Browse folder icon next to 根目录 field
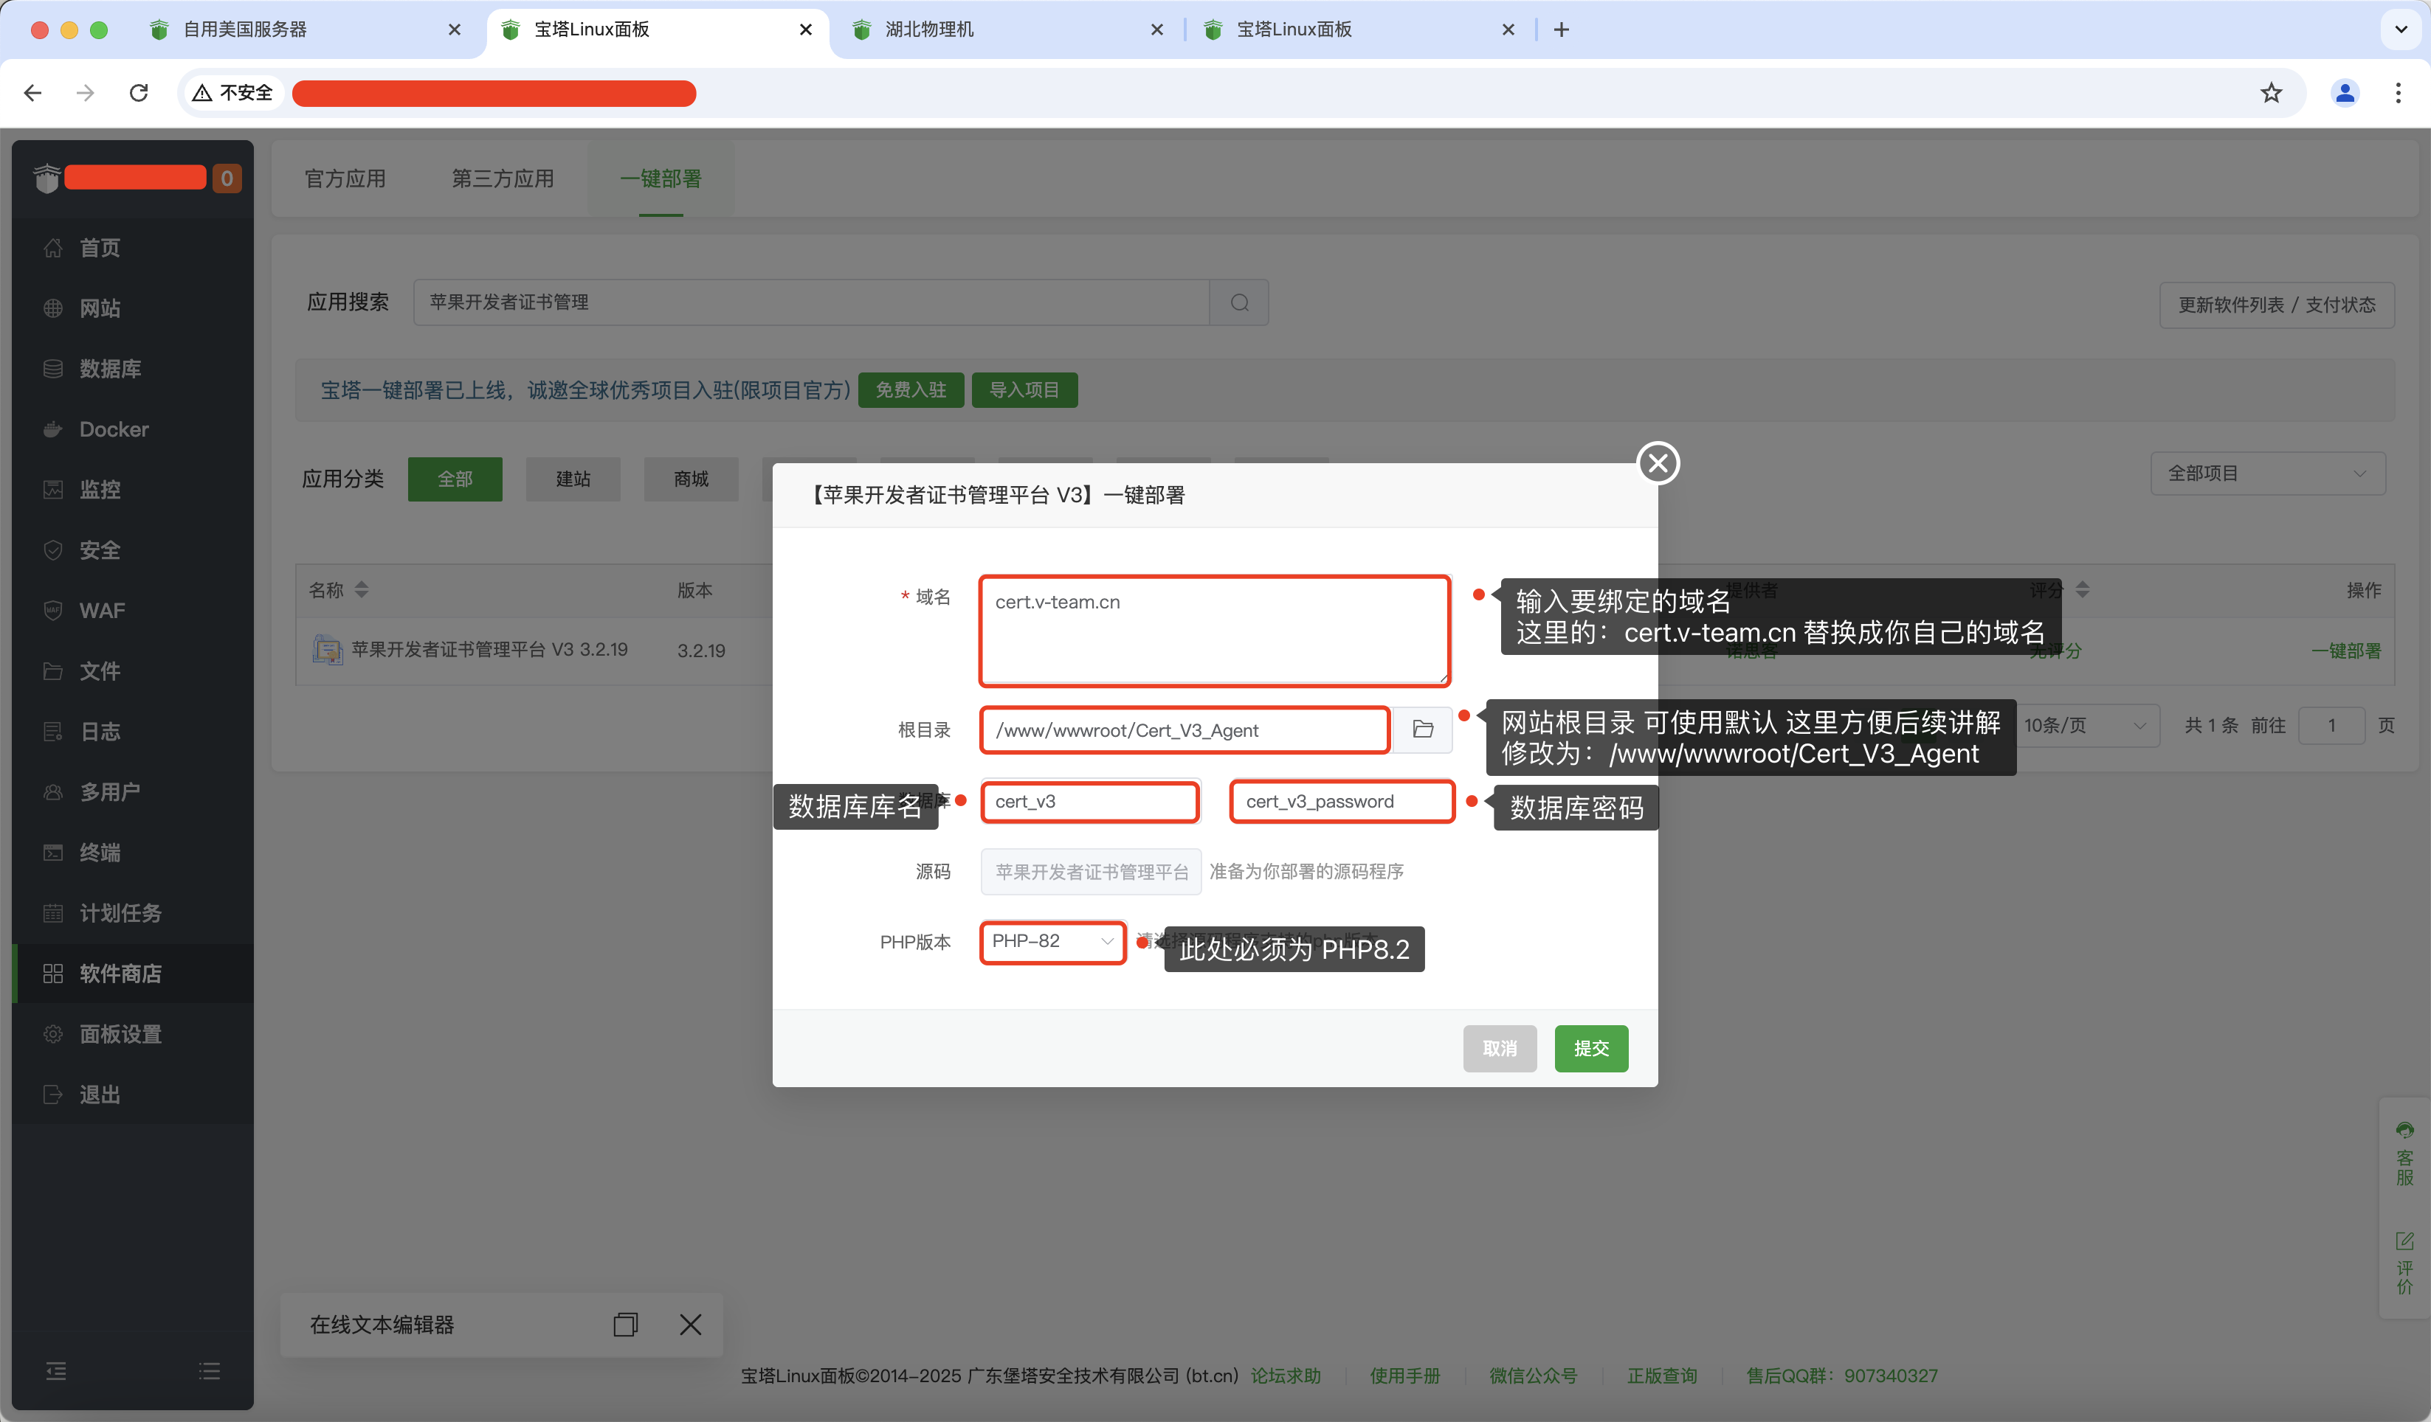Viewport: 2431px width, 1422px height. pos(1423,729)
